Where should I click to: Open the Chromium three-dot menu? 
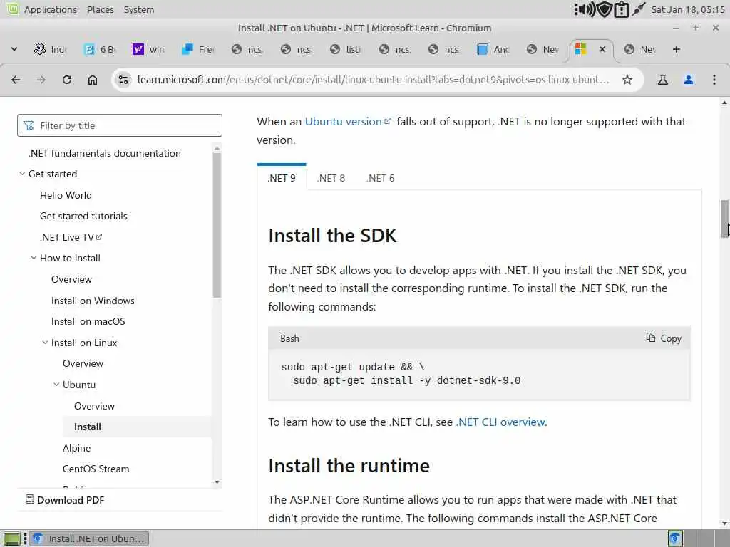[714, 80]
